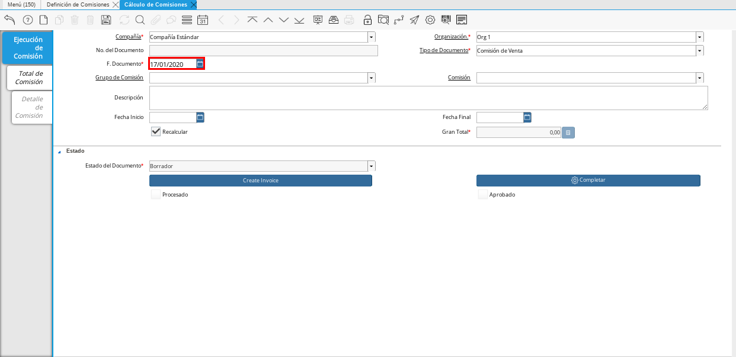The image size is (736, 357).
Task: Save the record using the floppy disk icon
Action: (106, 20)
